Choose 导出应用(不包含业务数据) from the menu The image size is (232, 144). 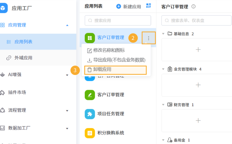(x=116, y=60)
